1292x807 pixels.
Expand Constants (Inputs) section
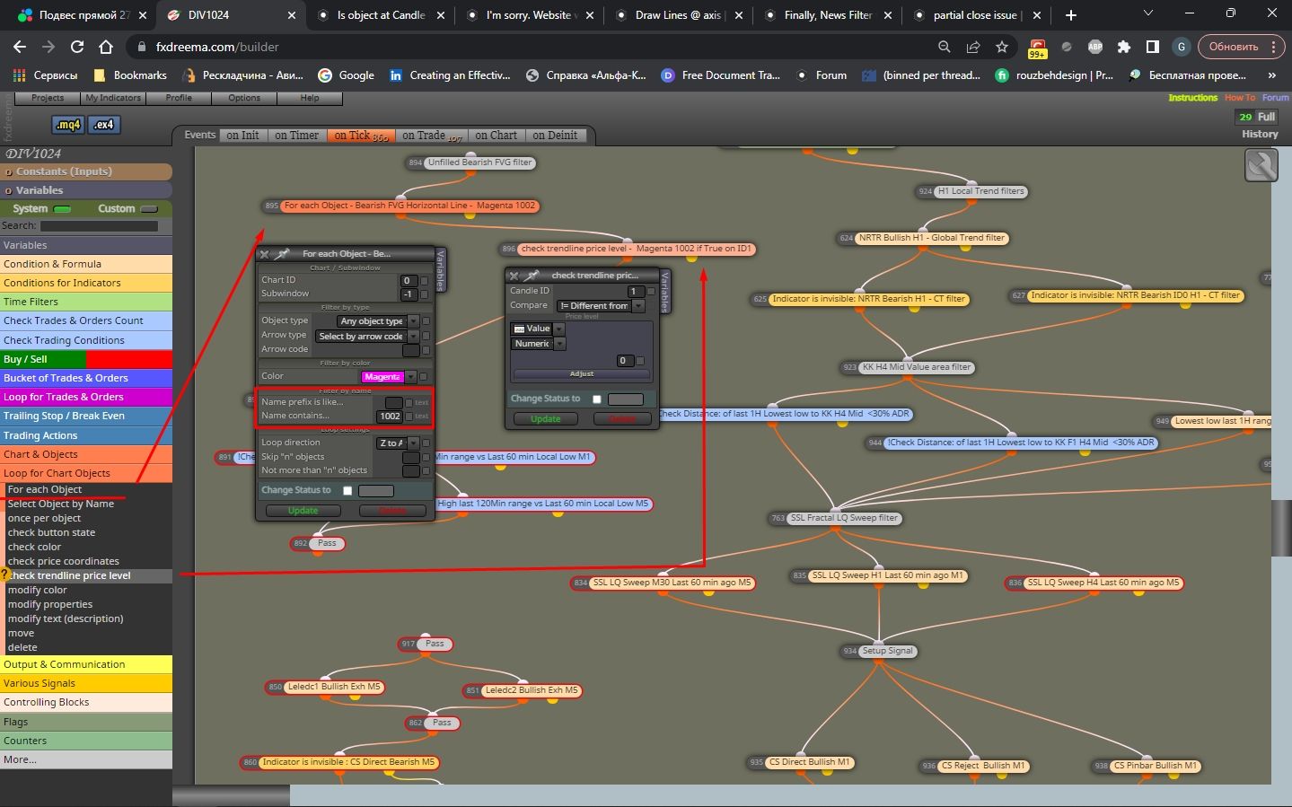click(x=86, y=171)
